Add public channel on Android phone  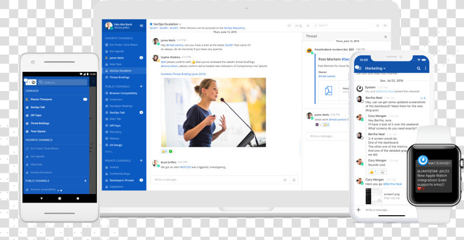coord(85,180)
